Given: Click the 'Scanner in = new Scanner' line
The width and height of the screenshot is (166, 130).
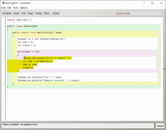Looking at the screenshot, I should 41,39.
